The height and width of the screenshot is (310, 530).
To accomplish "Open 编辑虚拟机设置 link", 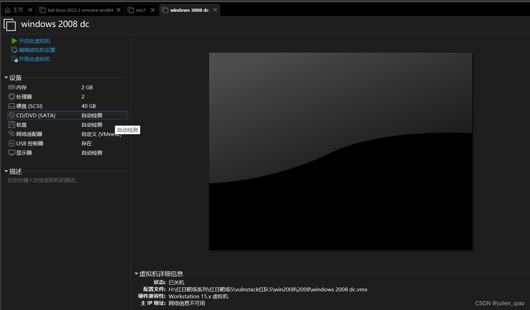I will tap(37, 50).
